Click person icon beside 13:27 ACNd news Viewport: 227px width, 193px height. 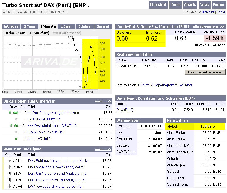[x=10, y=167]
